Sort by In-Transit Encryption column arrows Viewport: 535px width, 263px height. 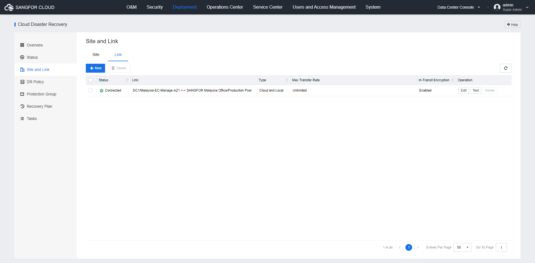pos(453,80)
